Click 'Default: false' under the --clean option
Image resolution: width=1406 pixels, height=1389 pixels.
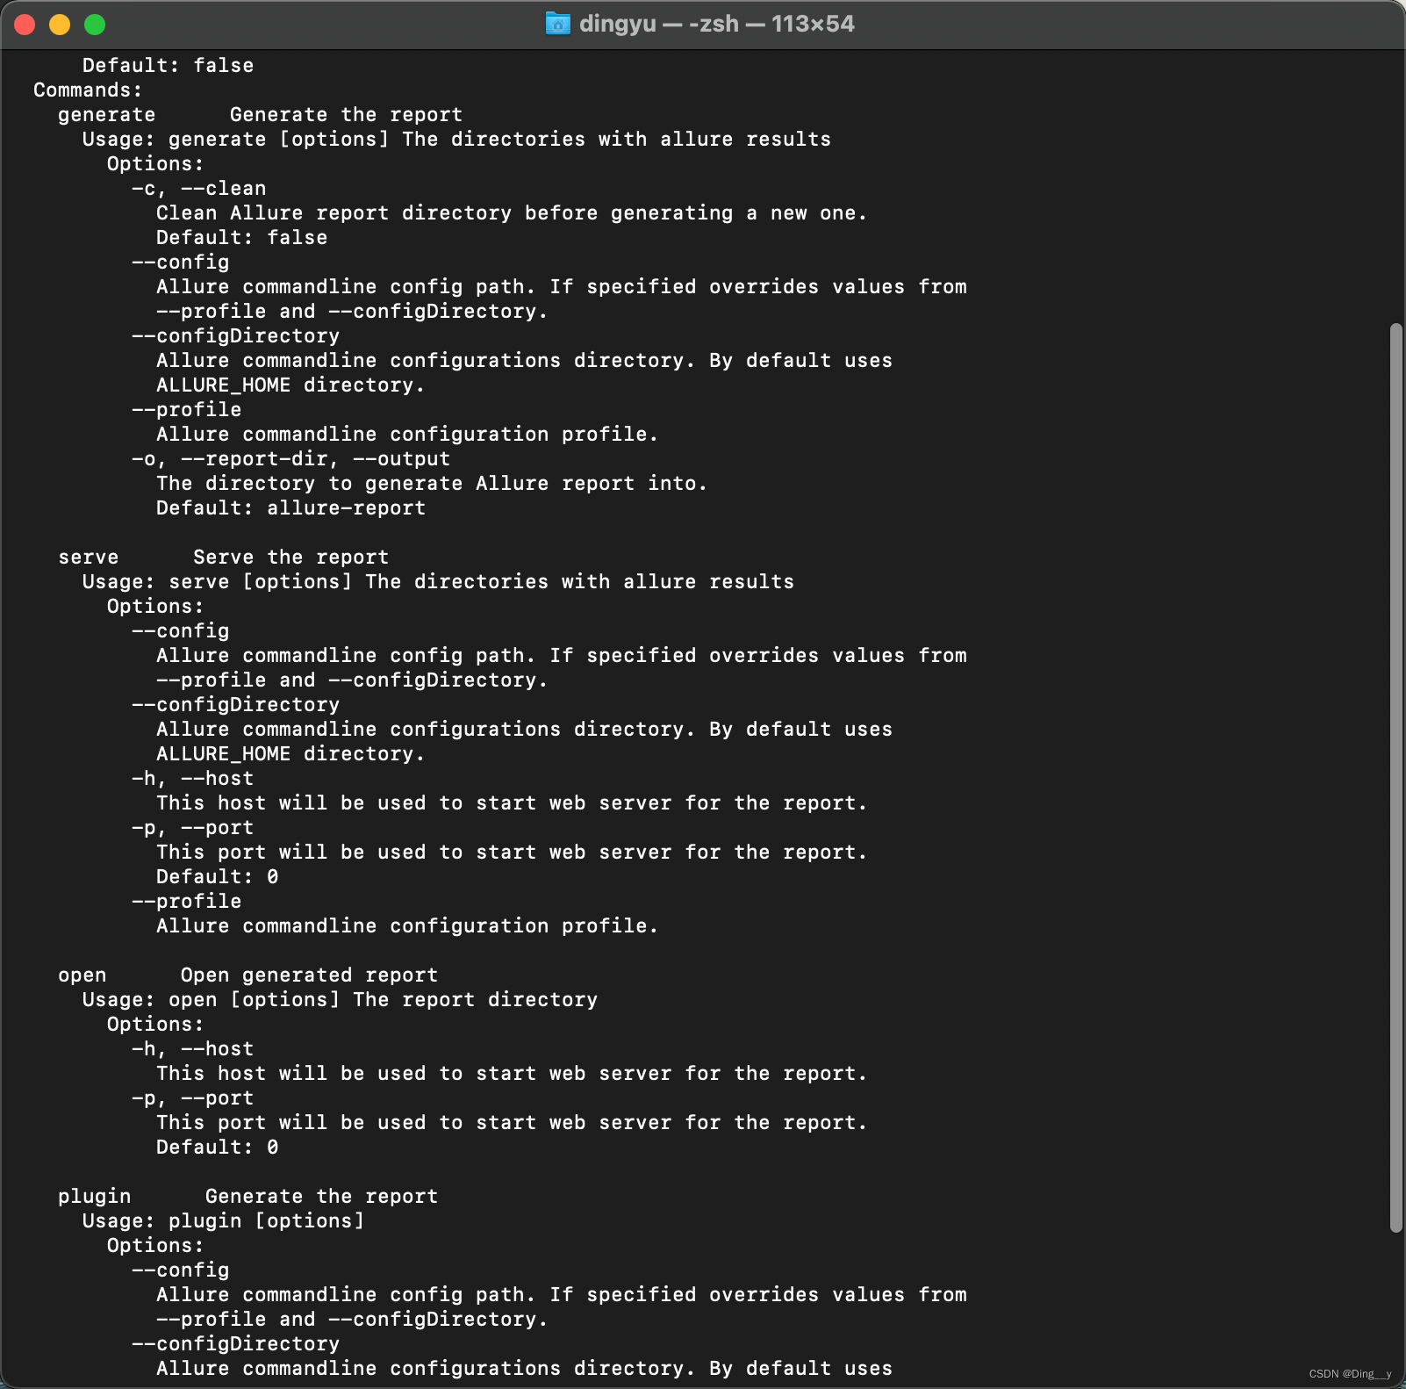pos(241,238)
